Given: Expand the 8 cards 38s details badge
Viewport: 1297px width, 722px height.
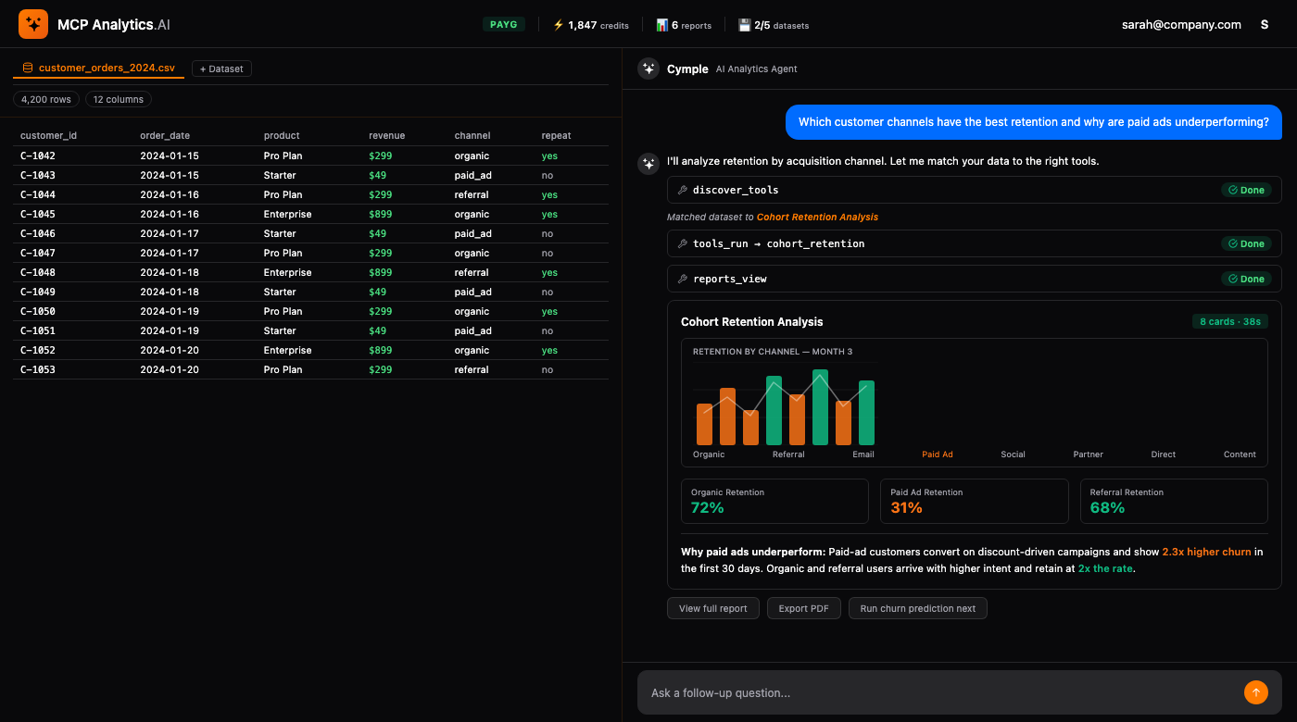Looking at the screenshot, I should pyautogui.click(x=1229, y=321).
